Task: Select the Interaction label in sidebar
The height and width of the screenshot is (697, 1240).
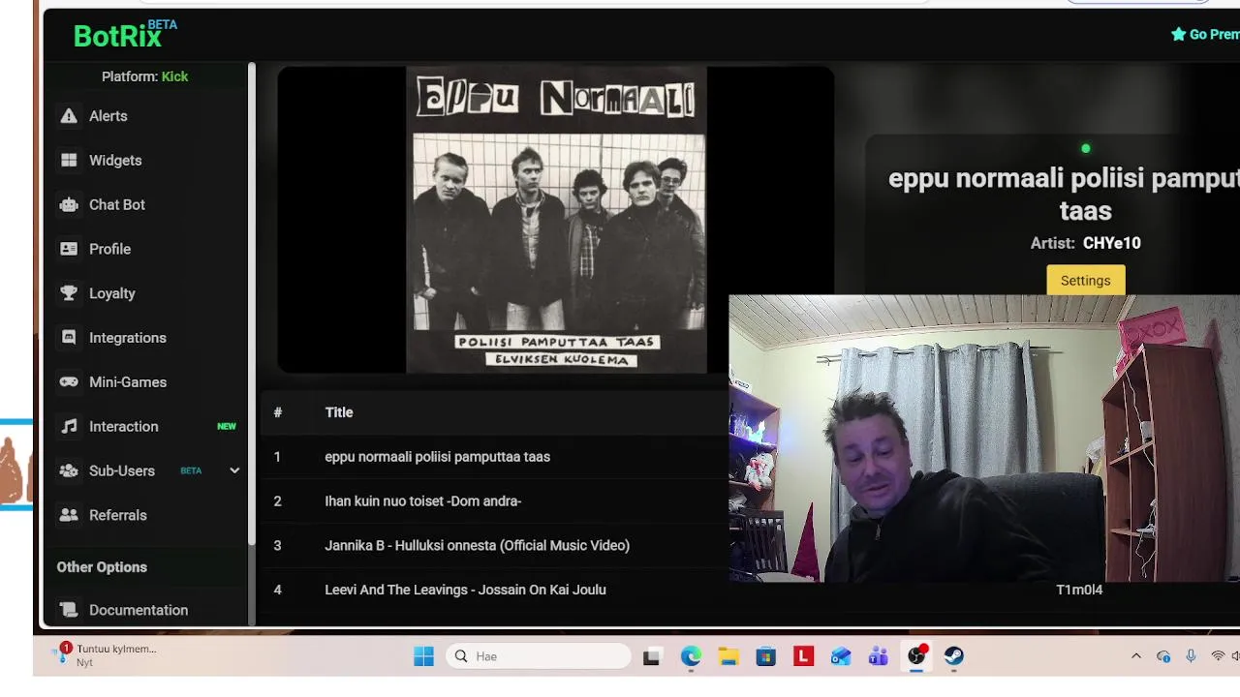Action: click(x=124, y=427)
